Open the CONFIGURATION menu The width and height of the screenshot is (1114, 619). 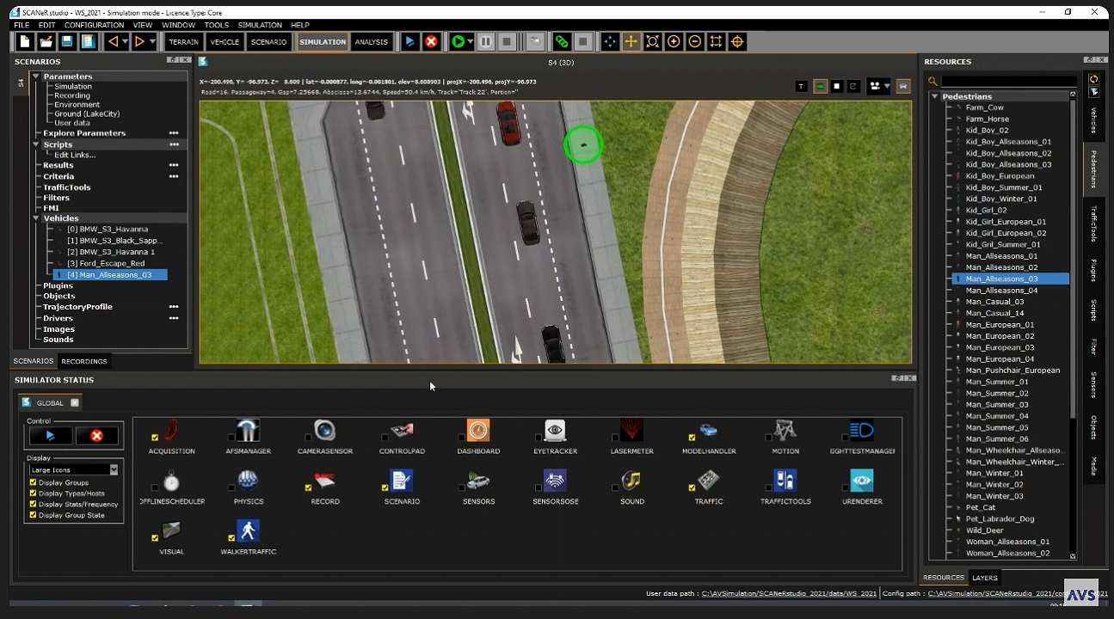[94, 25]
